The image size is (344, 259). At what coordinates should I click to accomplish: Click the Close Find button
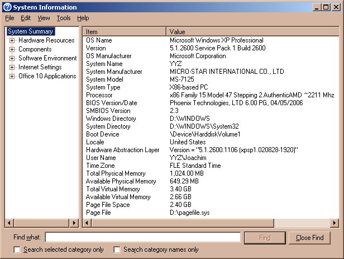click(309, 238)
